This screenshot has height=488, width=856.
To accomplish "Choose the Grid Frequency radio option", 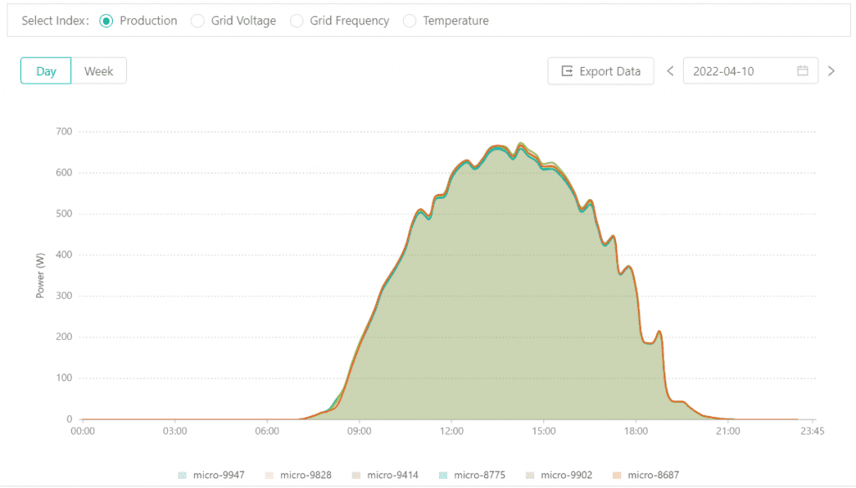I will 296,21.
